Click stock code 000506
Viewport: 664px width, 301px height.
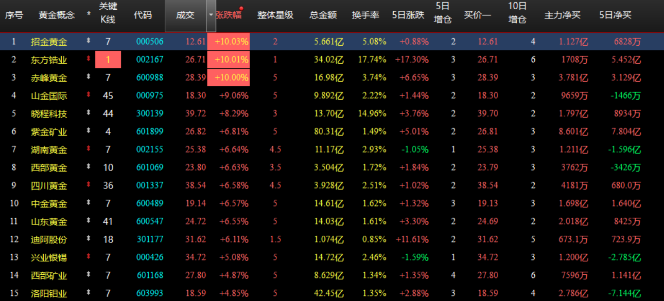point(150,42)
